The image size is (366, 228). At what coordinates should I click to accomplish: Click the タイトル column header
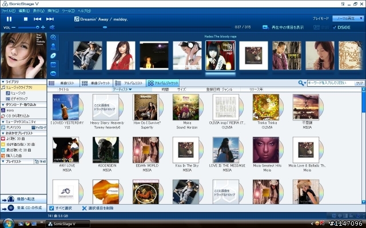click(x=63, y=89)
